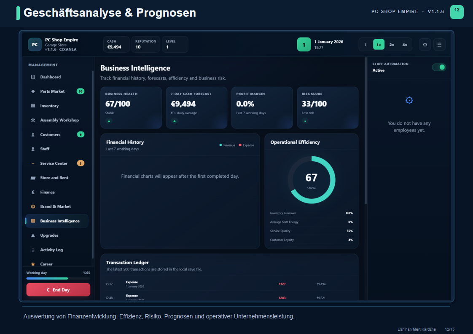This screenshot has height=334, width=473.
Task: Pause the game speed
Action: [x=365, y=45]
